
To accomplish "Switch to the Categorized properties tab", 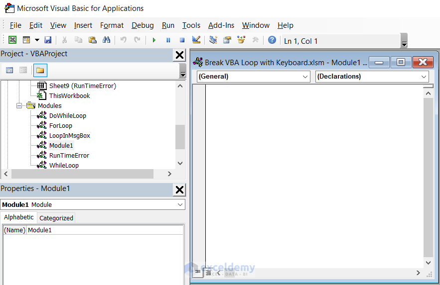I will pyautogui.click(x=56, y=218).
